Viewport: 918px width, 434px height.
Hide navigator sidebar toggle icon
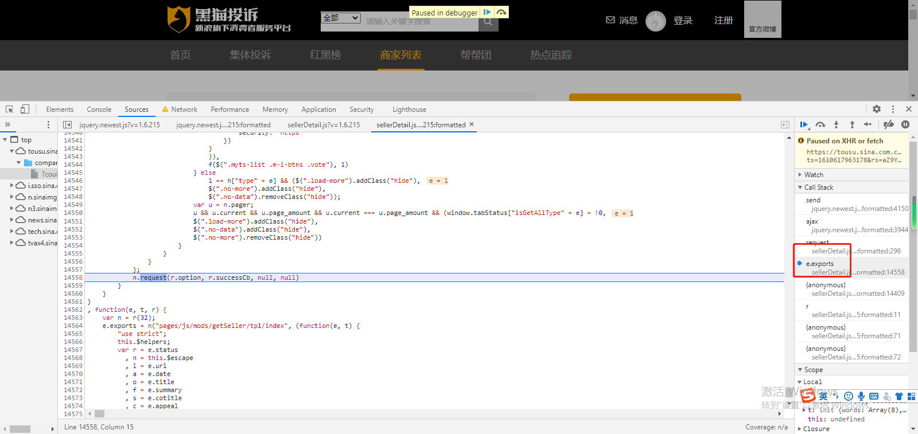pyautogui.click(x=67, y=124)
